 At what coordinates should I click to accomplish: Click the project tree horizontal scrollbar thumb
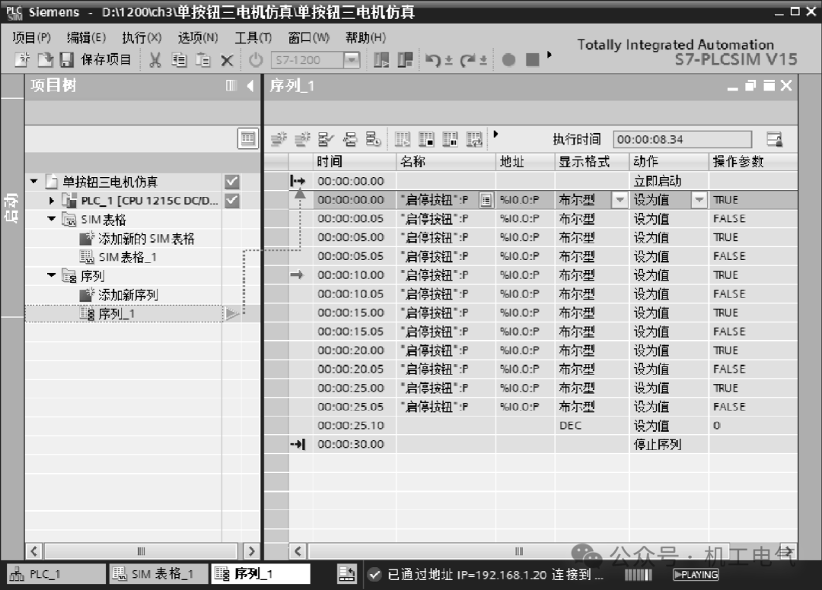(x=141, y=551)
